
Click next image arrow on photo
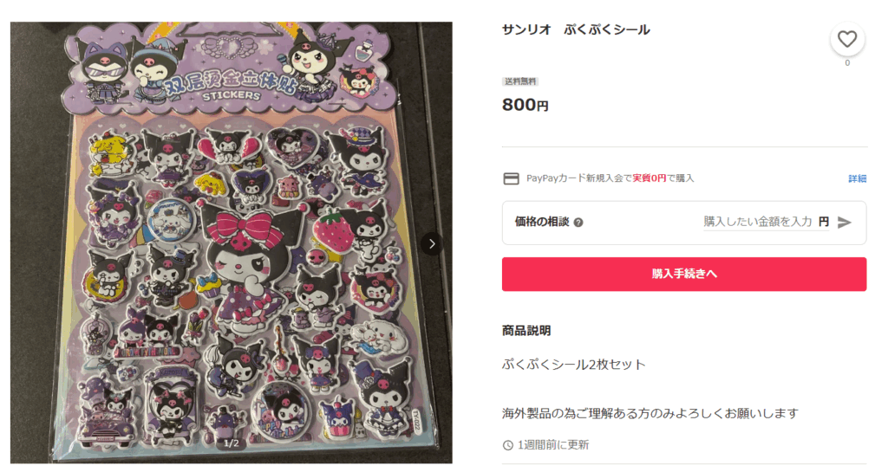432,243
